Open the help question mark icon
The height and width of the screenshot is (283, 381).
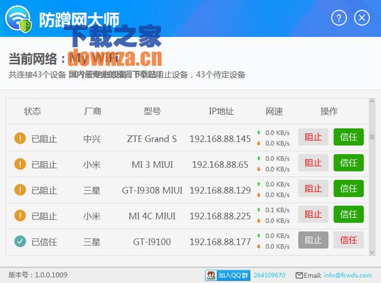click(x=339, y=18)
